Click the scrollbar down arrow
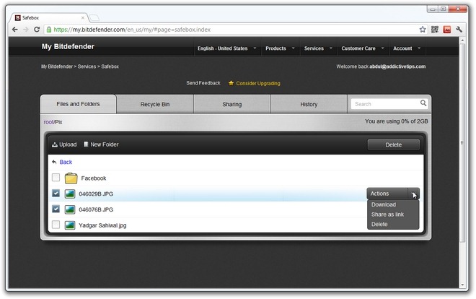This screenshot has height=299, width=476. point(462,285)
